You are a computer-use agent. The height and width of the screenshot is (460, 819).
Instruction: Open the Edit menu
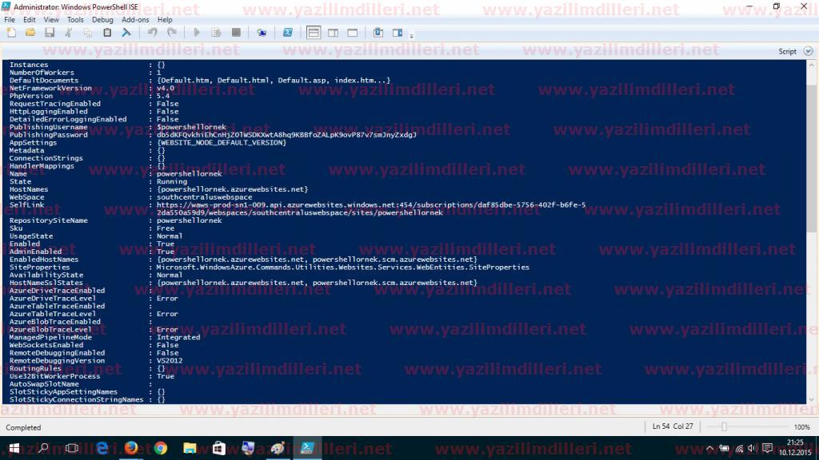tap(30, 20)
